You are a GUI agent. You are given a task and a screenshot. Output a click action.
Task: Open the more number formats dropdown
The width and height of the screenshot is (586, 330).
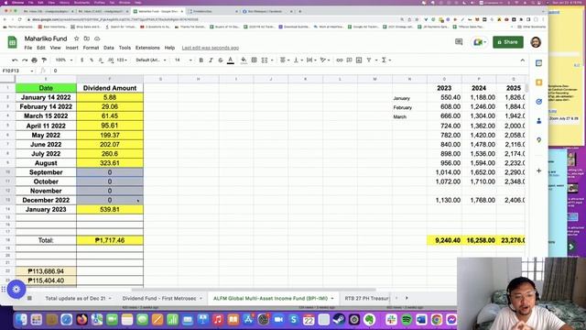pos(122,60)
